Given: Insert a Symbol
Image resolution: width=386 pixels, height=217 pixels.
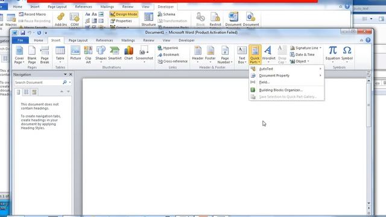Looking at the screenshot, I should coord(347,54).
